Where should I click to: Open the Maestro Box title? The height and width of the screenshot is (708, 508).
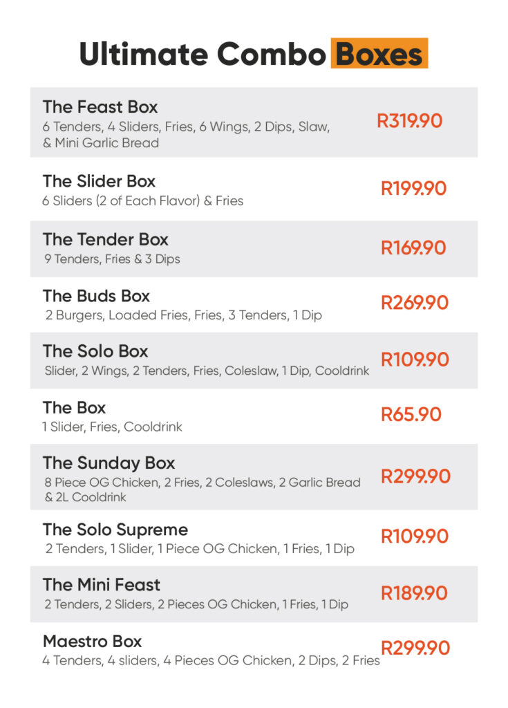[92, 641]
